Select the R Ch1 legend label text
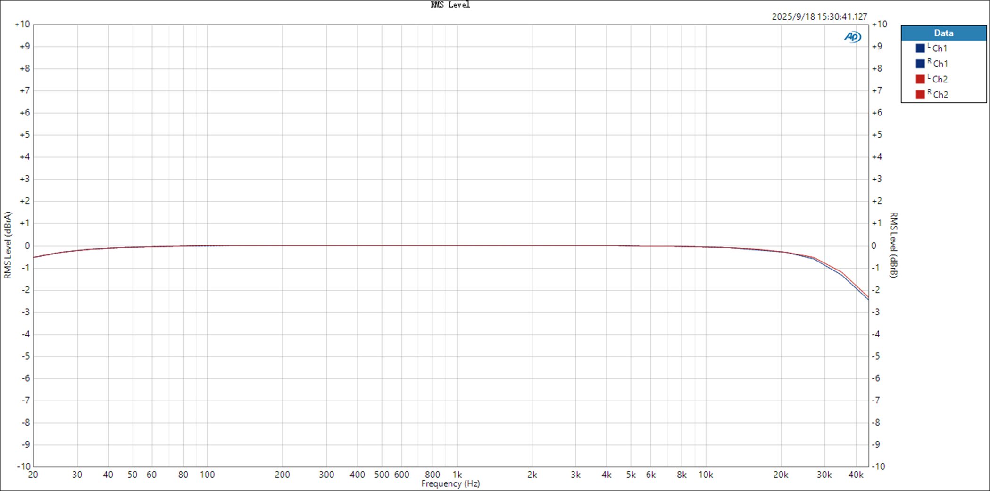Image resolution: width=990 pixels, height=491 pixels. coord(938,64)
